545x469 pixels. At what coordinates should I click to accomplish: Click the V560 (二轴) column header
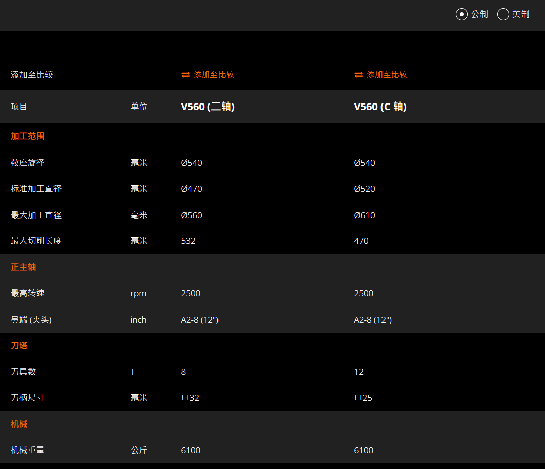click(207, 107)
